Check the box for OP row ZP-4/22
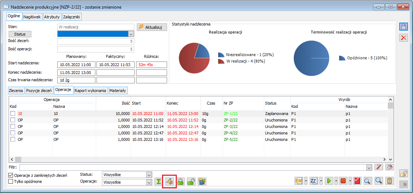The height and width of the screenshot is (193, 413). pos(13,133)
